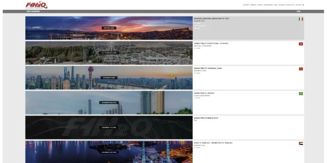This screenshot has width=327, height=163.
Task: Click venue pin icon under Italy Grand Prix
Action: click(x=195, y=23)
